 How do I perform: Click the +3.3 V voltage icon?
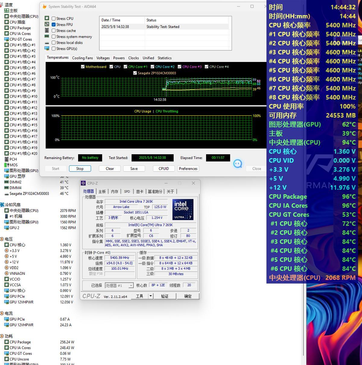point(7,251)
